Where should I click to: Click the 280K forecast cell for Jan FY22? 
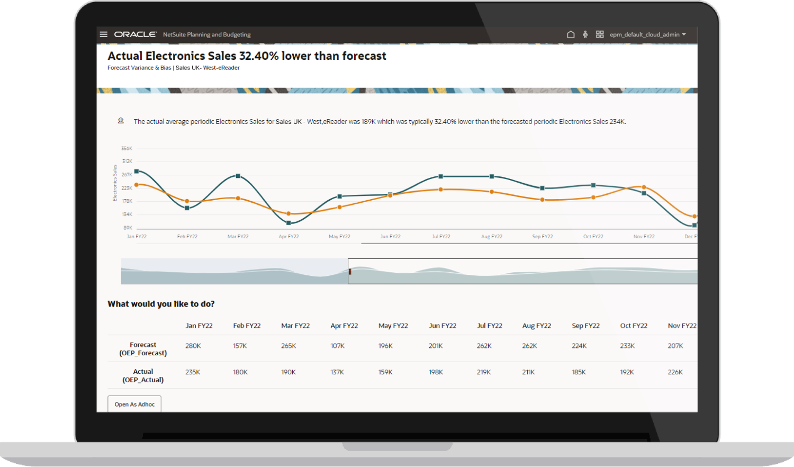coord(193,346)
